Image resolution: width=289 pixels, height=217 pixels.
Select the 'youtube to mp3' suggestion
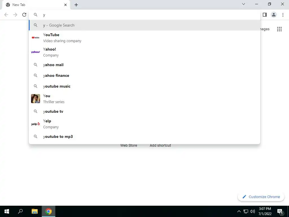tap(144, 136)
